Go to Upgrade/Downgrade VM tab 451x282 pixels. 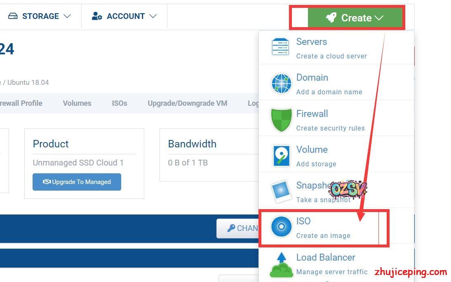point(187,103)
